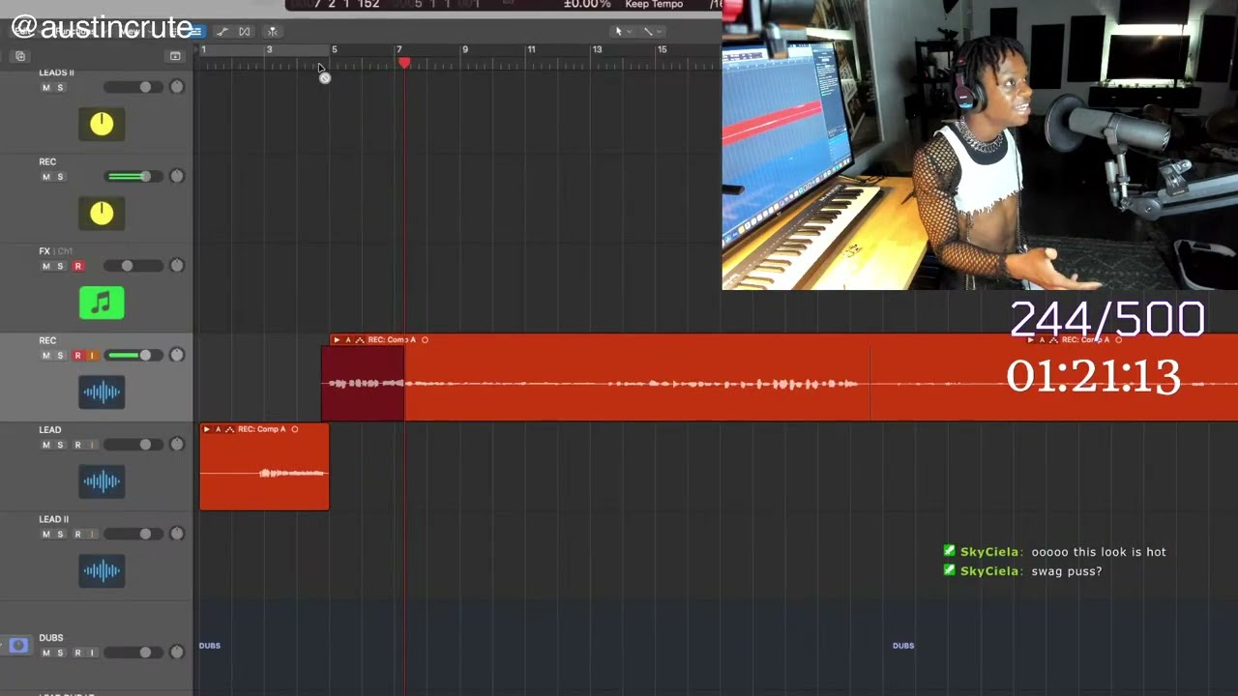Open the take A pop-up on LEAD region
The image size is (1238, 696).
tap(218, 429)
